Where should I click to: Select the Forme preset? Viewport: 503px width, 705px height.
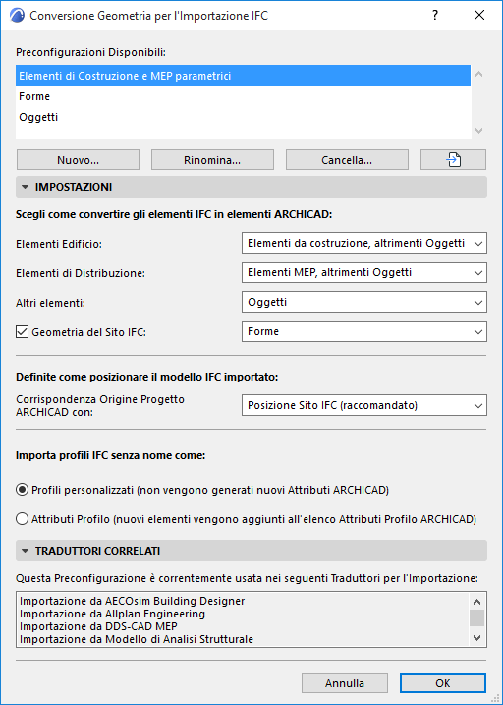pos(243,96)
